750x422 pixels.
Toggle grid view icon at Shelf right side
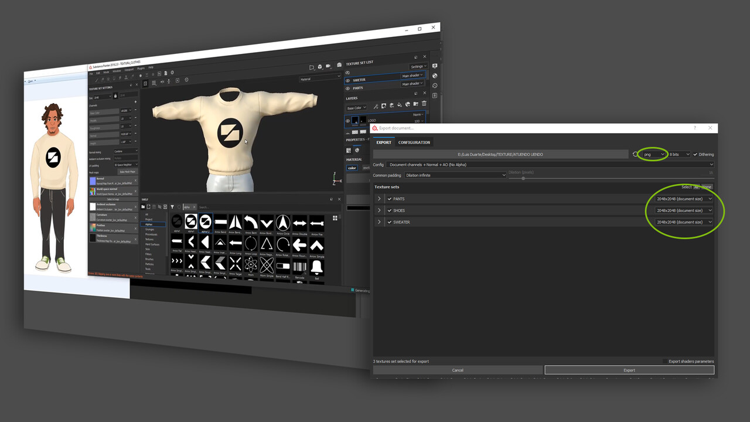click(x=335, y=217)
